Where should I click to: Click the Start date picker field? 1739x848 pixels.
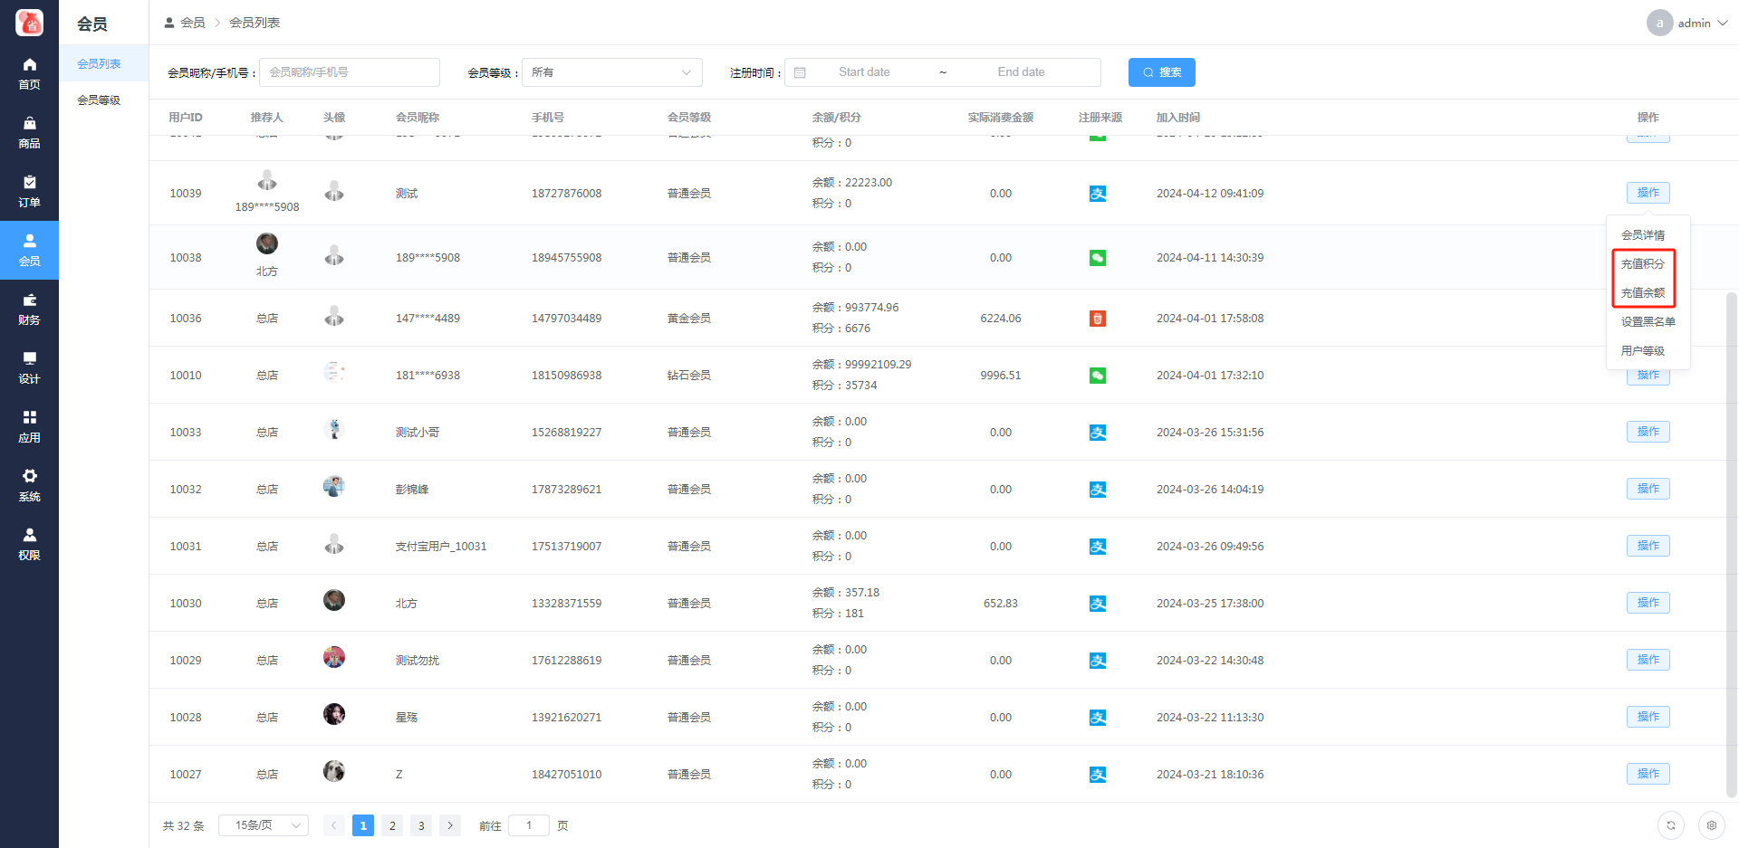[x=864, y=72]
